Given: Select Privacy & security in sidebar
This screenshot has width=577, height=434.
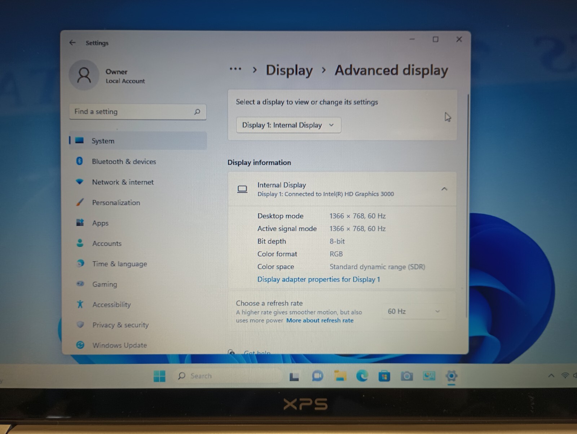Looking at the screenshot, I should [138, 325].
